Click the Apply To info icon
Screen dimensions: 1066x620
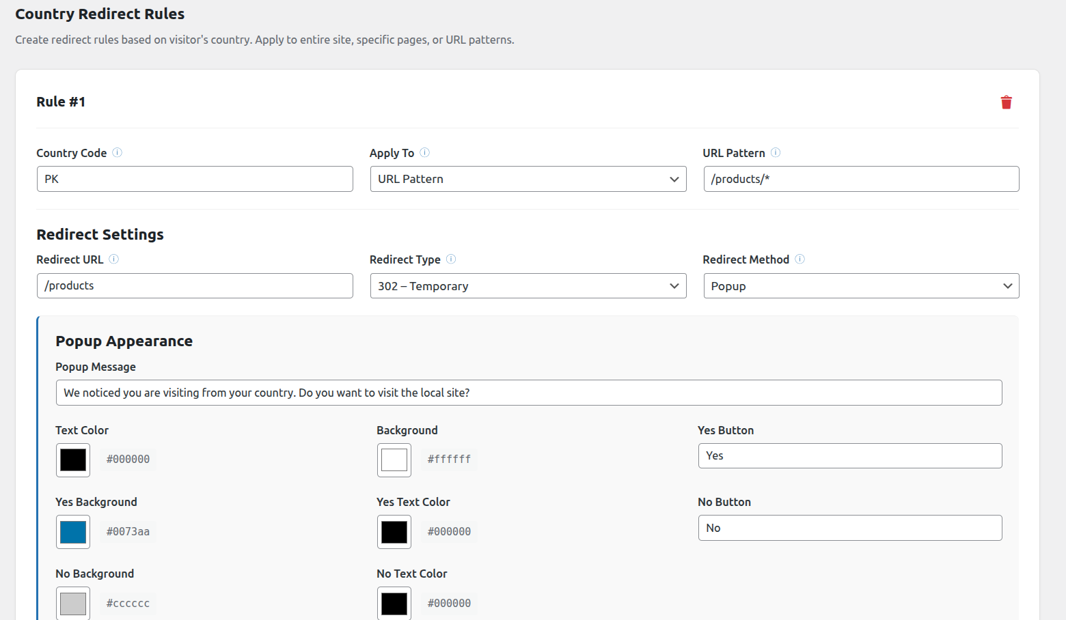coord(424,152)
